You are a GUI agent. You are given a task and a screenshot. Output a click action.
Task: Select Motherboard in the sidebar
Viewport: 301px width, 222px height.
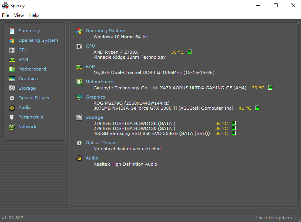tap(32, 69)
